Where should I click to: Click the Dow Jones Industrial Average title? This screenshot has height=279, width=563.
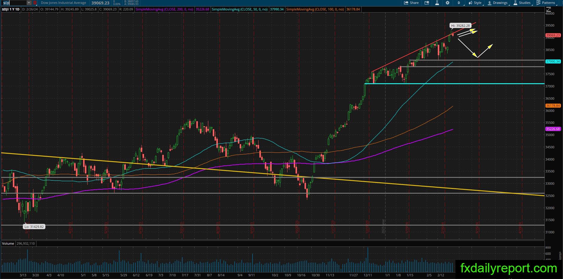click(x=63, y=3)
